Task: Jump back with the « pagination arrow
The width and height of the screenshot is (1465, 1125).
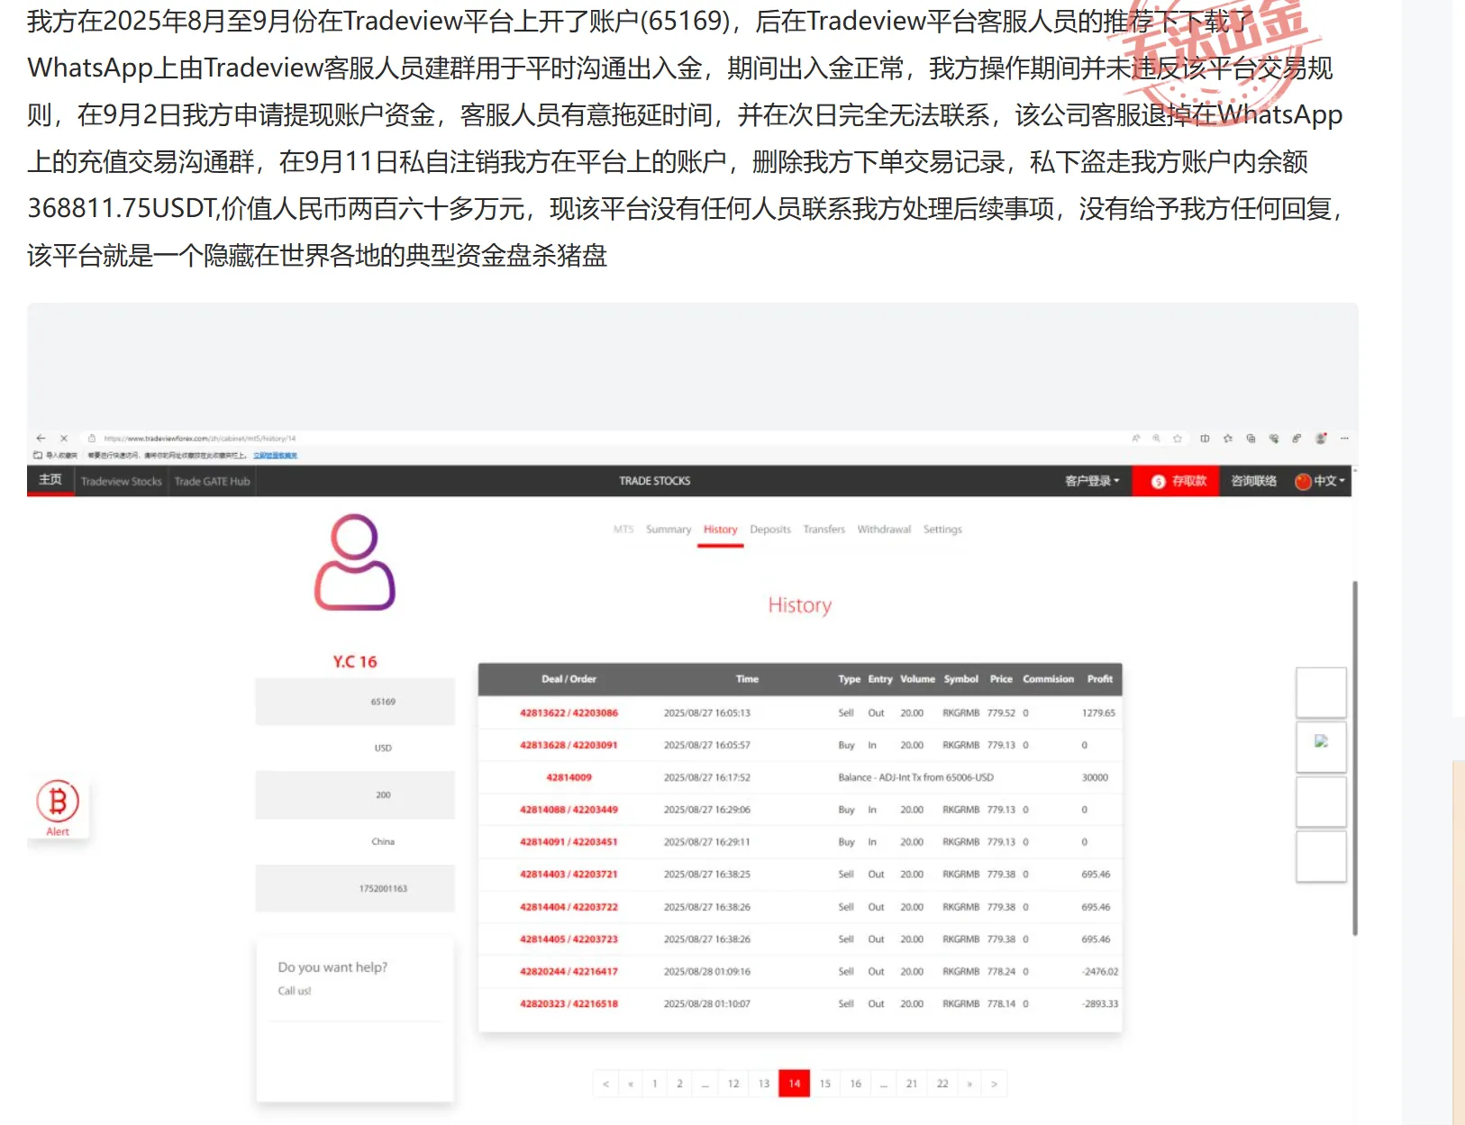Action: pyautogui.click(x=630, y=1084)
